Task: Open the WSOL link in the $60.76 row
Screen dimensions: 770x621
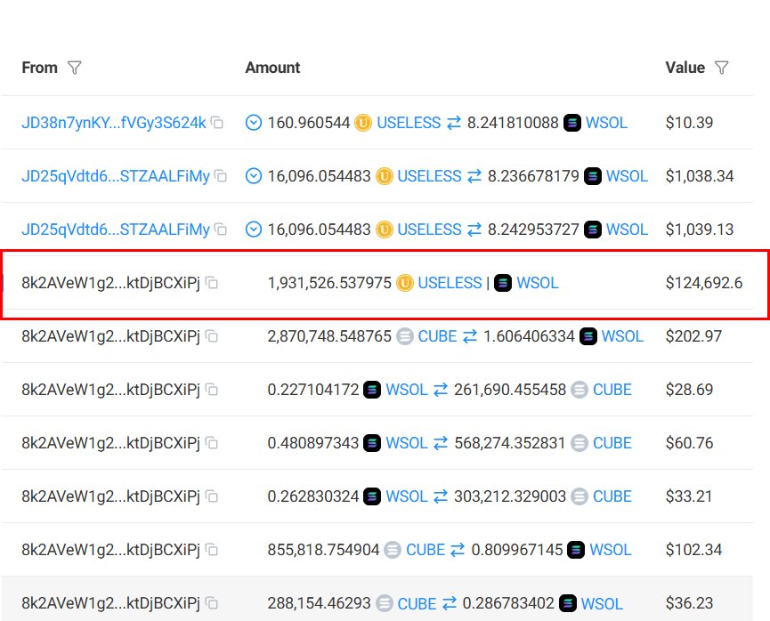Action: click(407, 444)
